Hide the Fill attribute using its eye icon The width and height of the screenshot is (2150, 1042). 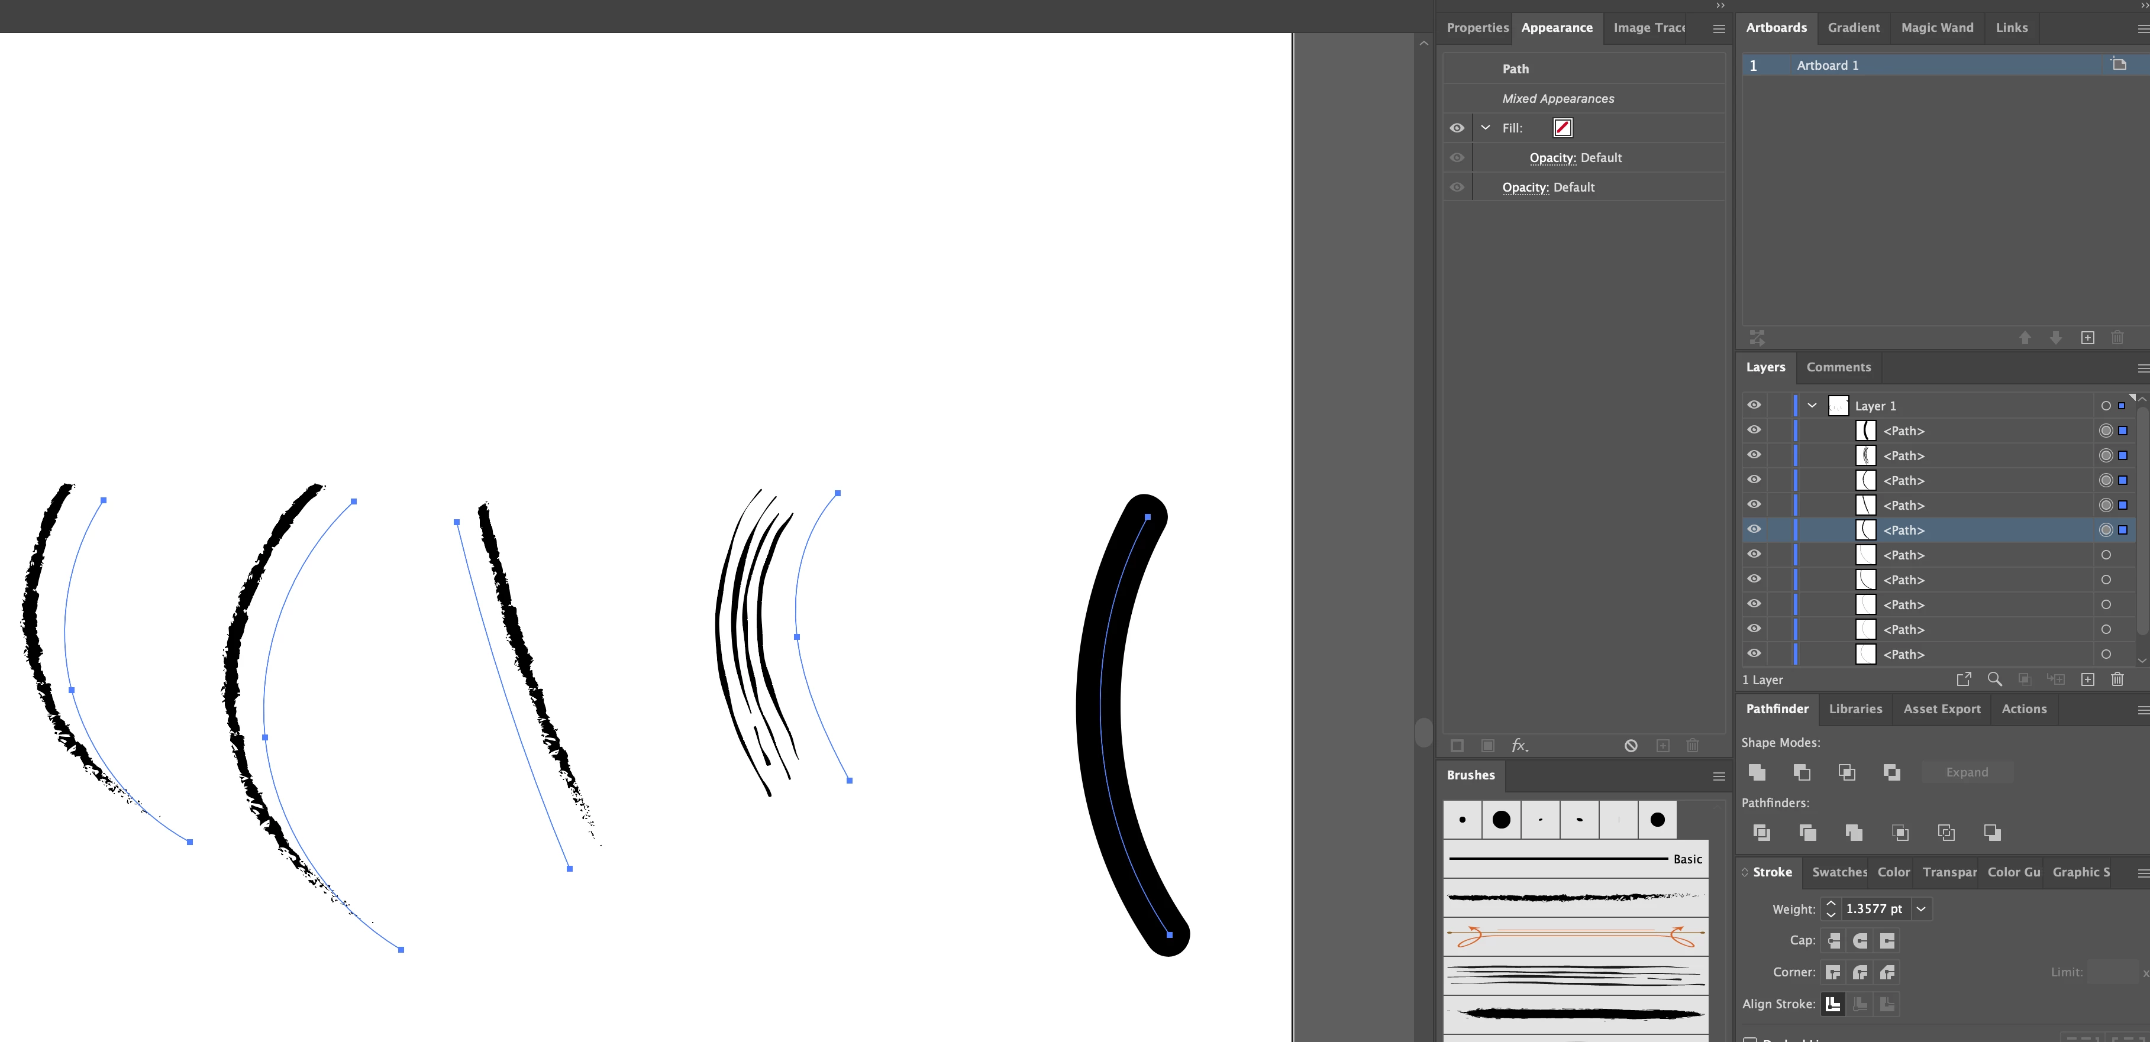(1457, 128)
